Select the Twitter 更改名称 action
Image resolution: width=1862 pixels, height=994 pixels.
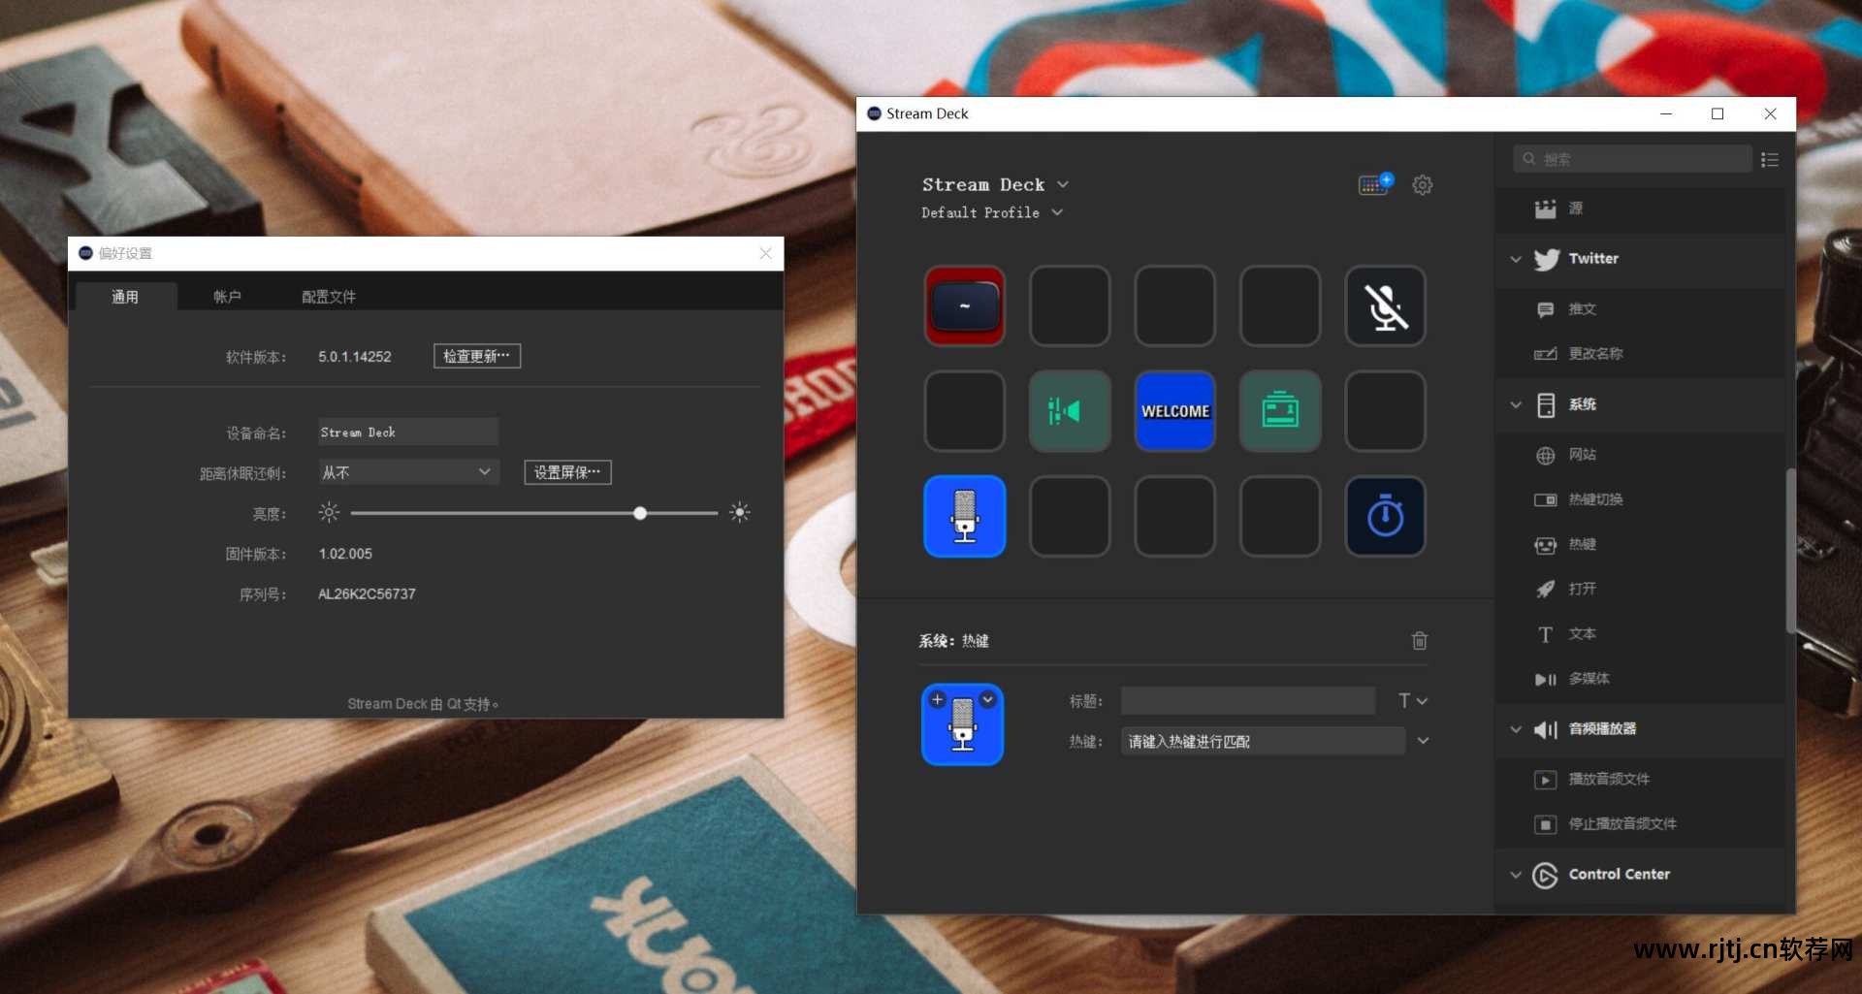pyautogui.click(x=1641, y=354)
